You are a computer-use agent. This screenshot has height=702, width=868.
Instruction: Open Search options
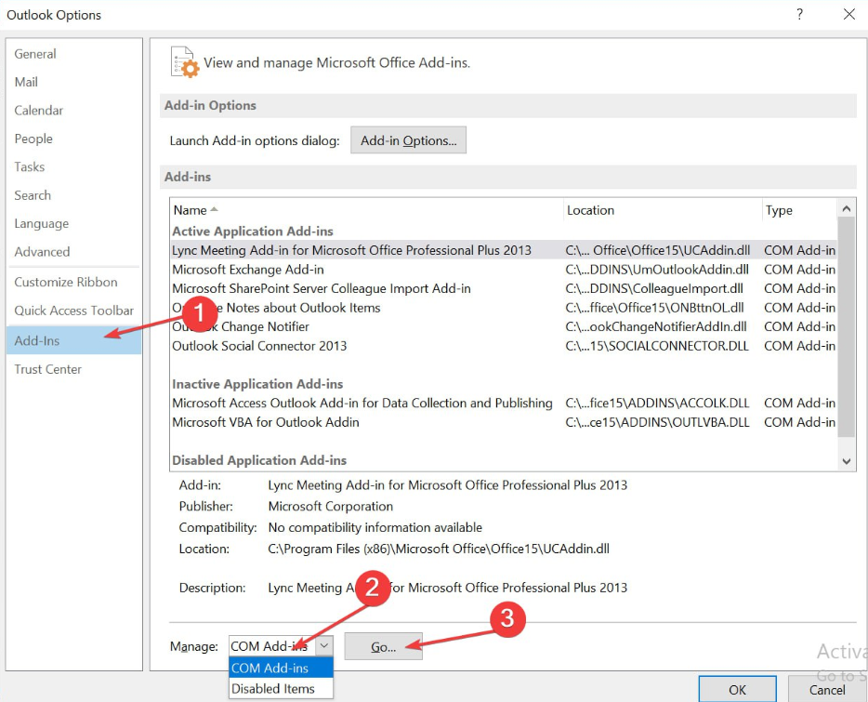click(33, 195)
